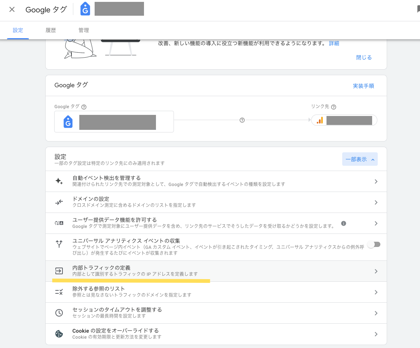Open 自動イベント検出を管理する setting
This screenshot has width=420, height=348.
(x=107, y=178)
